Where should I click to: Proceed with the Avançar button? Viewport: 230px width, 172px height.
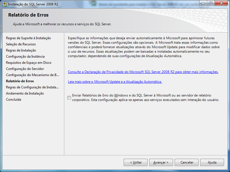(x=161, y=162)
